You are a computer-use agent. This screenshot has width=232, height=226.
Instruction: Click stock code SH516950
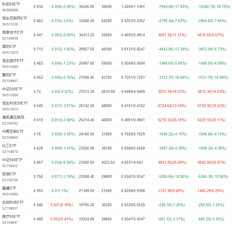(10, 194)
